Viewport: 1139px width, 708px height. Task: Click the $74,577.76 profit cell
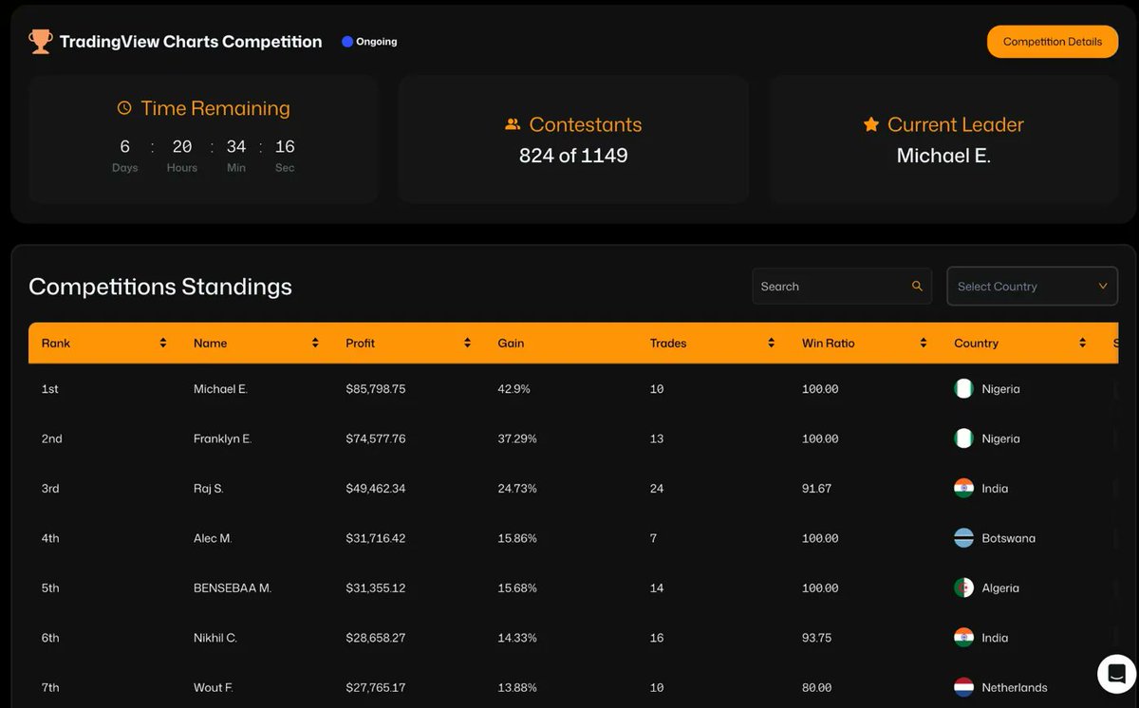point(376,438)
